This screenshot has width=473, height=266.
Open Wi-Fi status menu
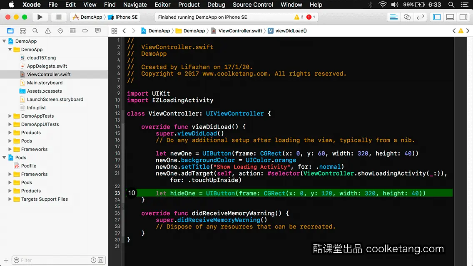coord(383,5)
